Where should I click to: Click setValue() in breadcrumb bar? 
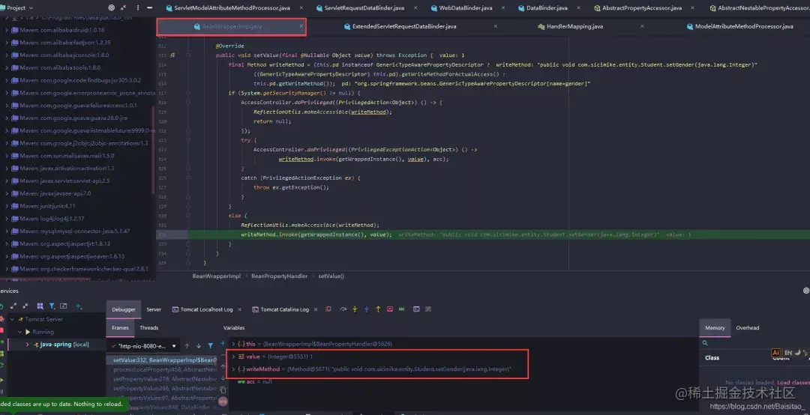point(331,276)
